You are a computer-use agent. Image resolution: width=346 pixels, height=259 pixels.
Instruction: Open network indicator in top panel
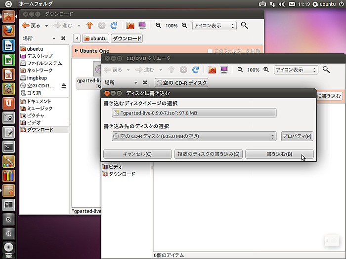coord(272,4)
